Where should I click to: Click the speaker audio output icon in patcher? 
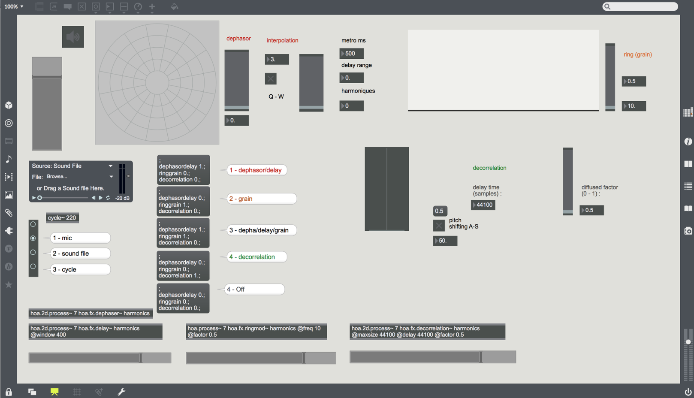point(73,37)
